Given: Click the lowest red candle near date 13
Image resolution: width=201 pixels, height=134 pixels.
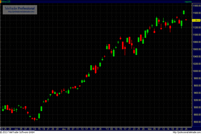Looking at the screenshot, I should pyautogui.click(x=35, y=119).
